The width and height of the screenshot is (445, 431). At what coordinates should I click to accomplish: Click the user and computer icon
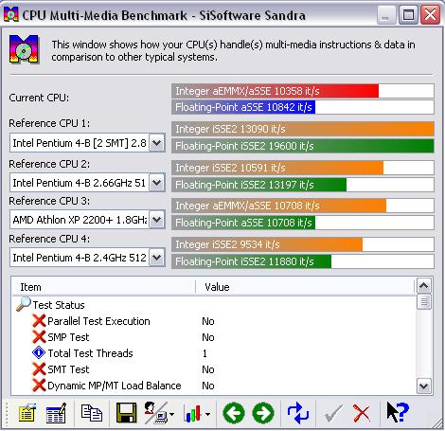coord(155,413)
